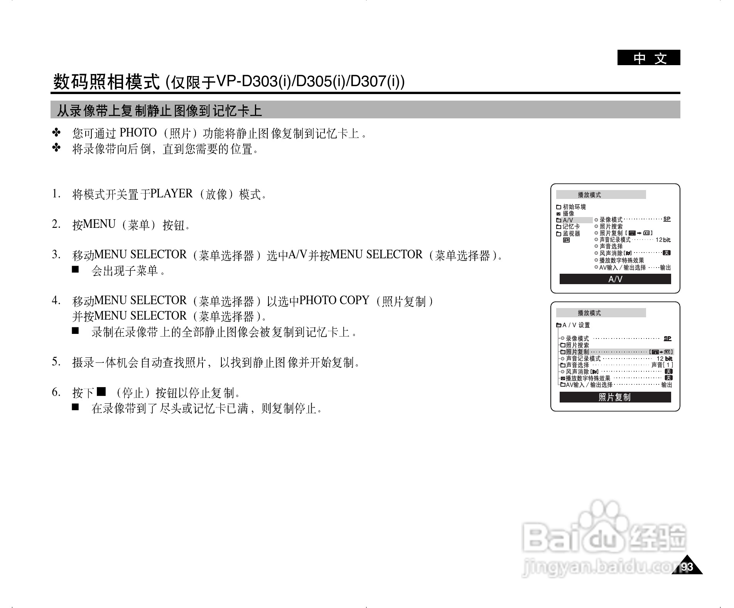The width and height of the screenshot is (734, 608).
Task: Open the 记忆卡 menu label
Action: point(571,226)
